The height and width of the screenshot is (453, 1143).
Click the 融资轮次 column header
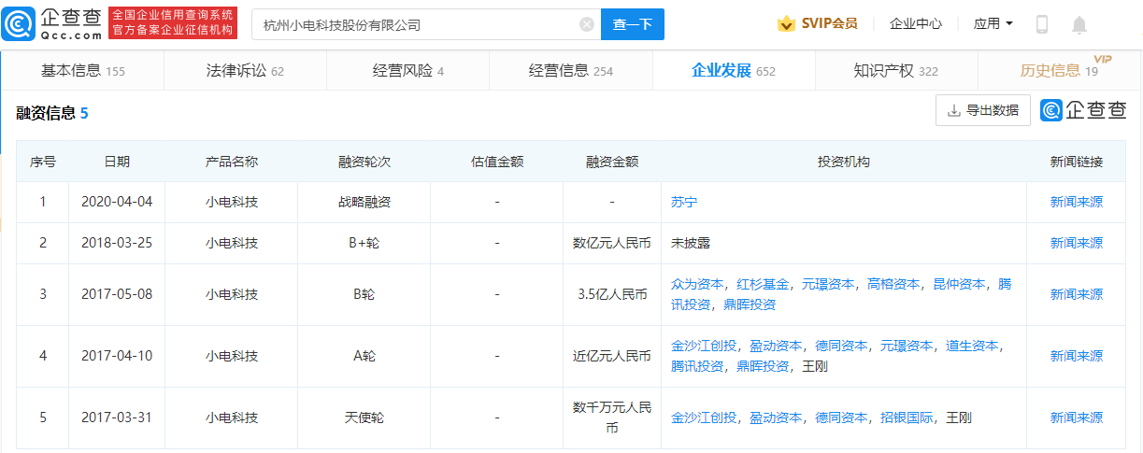click(x=364, y=162)
